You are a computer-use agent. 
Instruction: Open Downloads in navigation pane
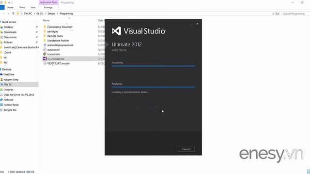tap(10, 32)
